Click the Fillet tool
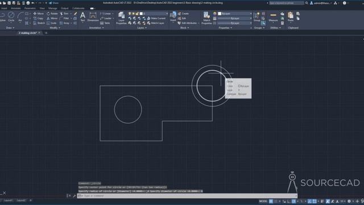The width and height of the screenshot is (364, 205). click(x=64, y=18)
